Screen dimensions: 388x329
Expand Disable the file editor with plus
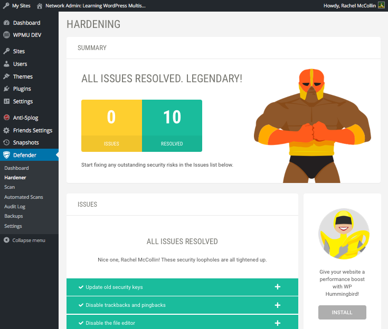(x=278, y=323)
